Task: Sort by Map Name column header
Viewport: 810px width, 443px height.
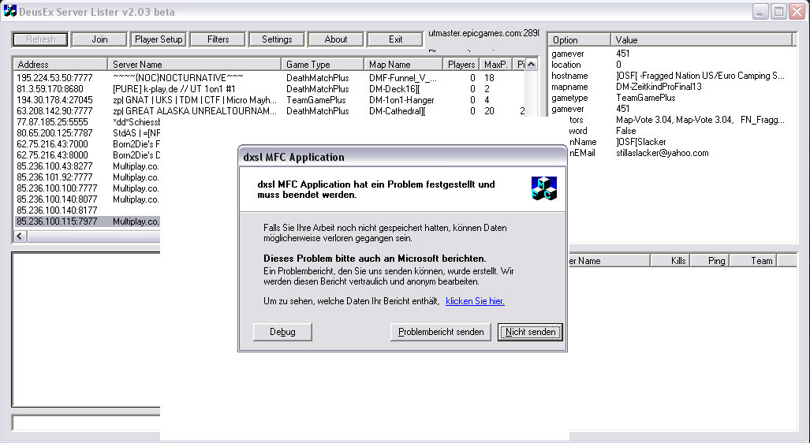Action: pyautogui.click(x=404, y=65)
